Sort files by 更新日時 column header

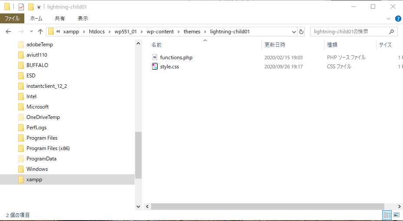coord(275,45)
